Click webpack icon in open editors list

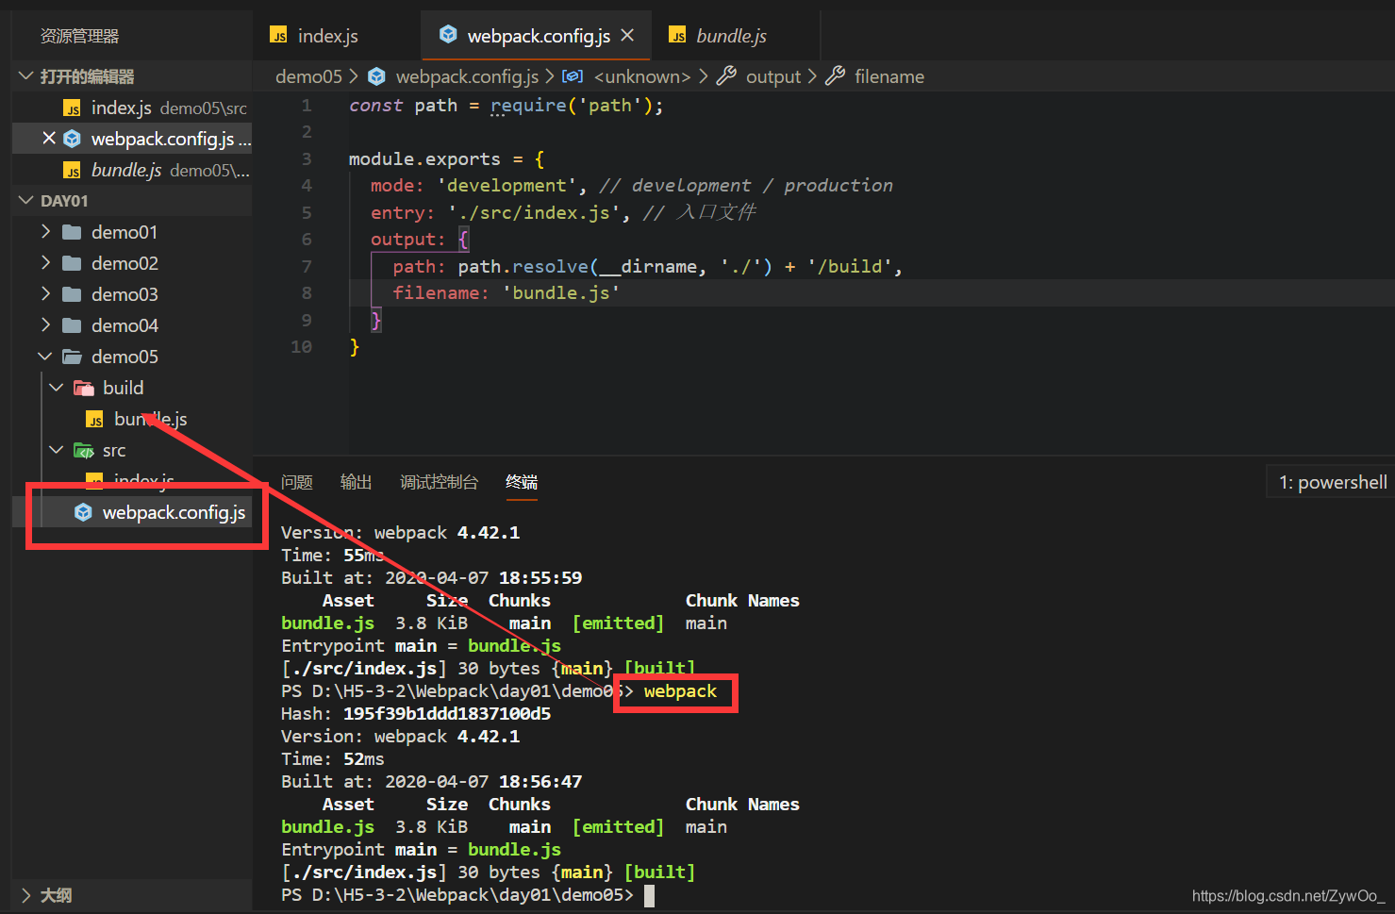72,139
